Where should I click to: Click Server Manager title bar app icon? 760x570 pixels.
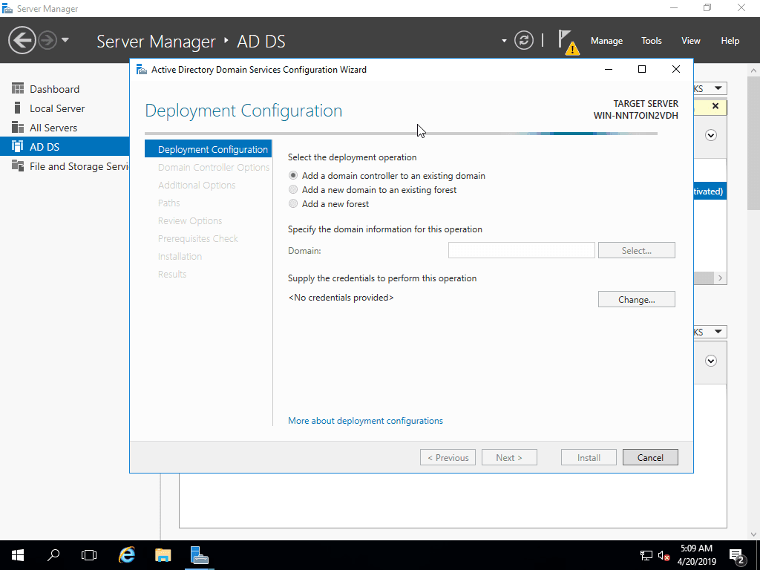coord(7,8)
